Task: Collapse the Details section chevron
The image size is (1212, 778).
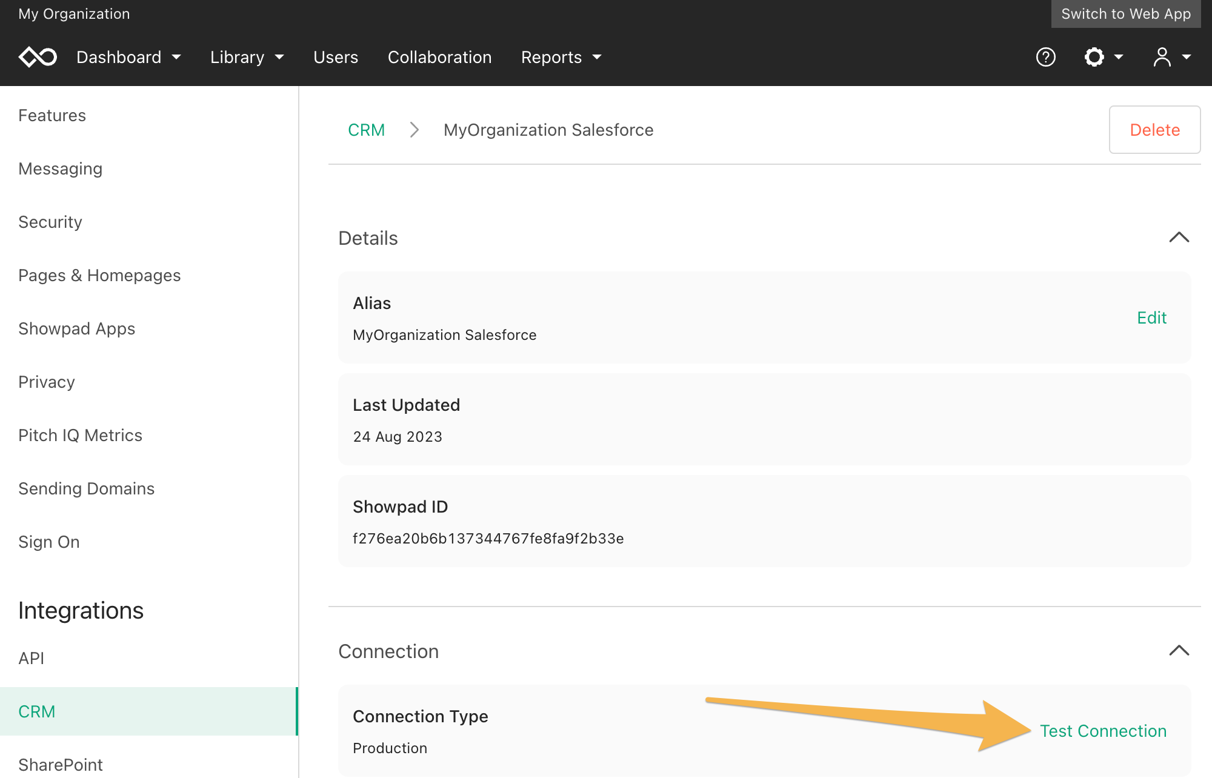Action: [1179, 238]
